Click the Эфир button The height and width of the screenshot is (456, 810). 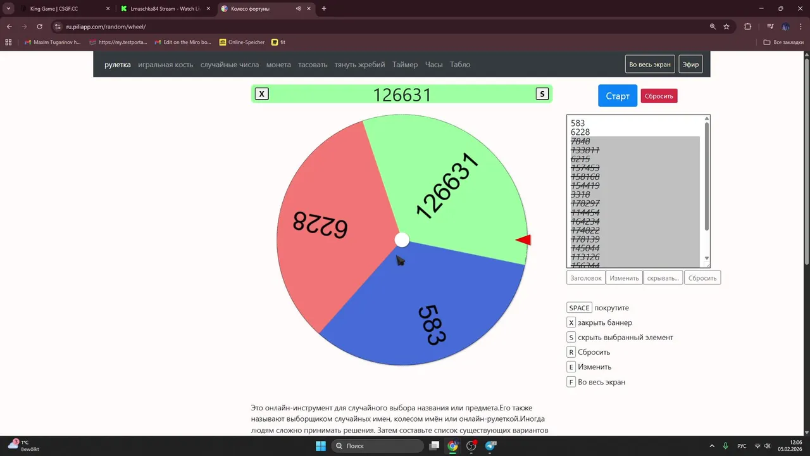point(690,64)
